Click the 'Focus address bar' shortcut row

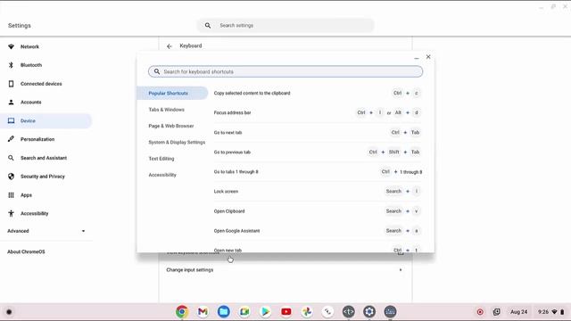point(318,113)
